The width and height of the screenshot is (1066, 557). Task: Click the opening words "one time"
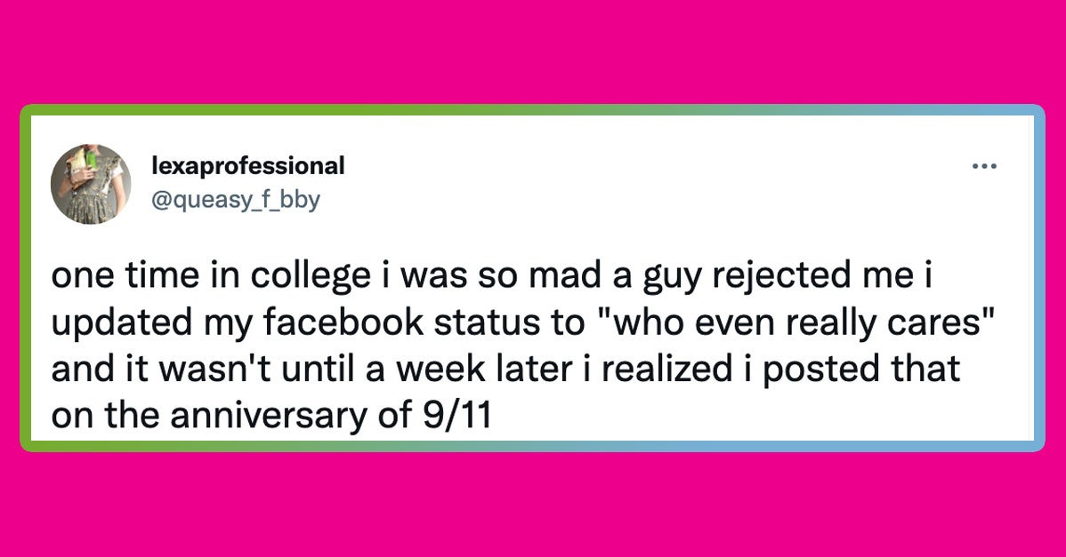pos(127,275)
